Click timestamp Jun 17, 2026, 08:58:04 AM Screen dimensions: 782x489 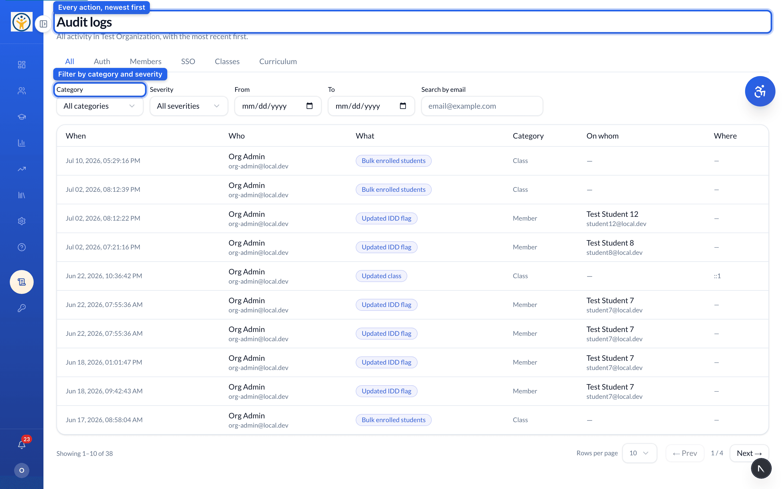(x=104, y=420)
